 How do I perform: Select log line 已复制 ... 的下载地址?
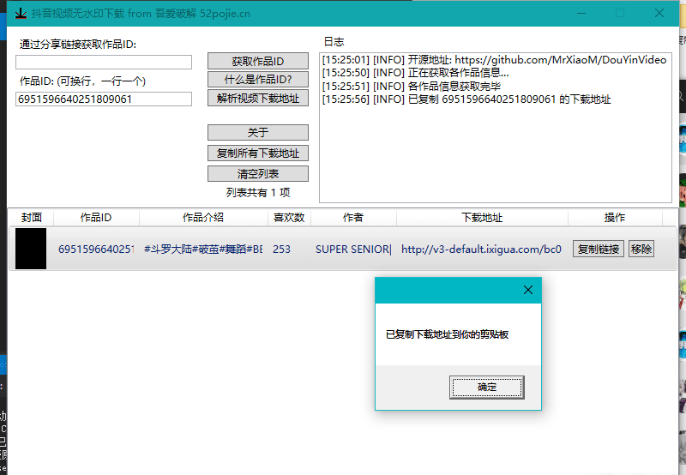click(466, 99)
